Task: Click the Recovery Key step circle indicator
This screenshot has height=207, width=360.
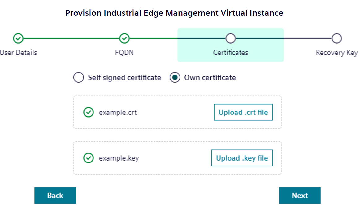Action: [337, 38]
